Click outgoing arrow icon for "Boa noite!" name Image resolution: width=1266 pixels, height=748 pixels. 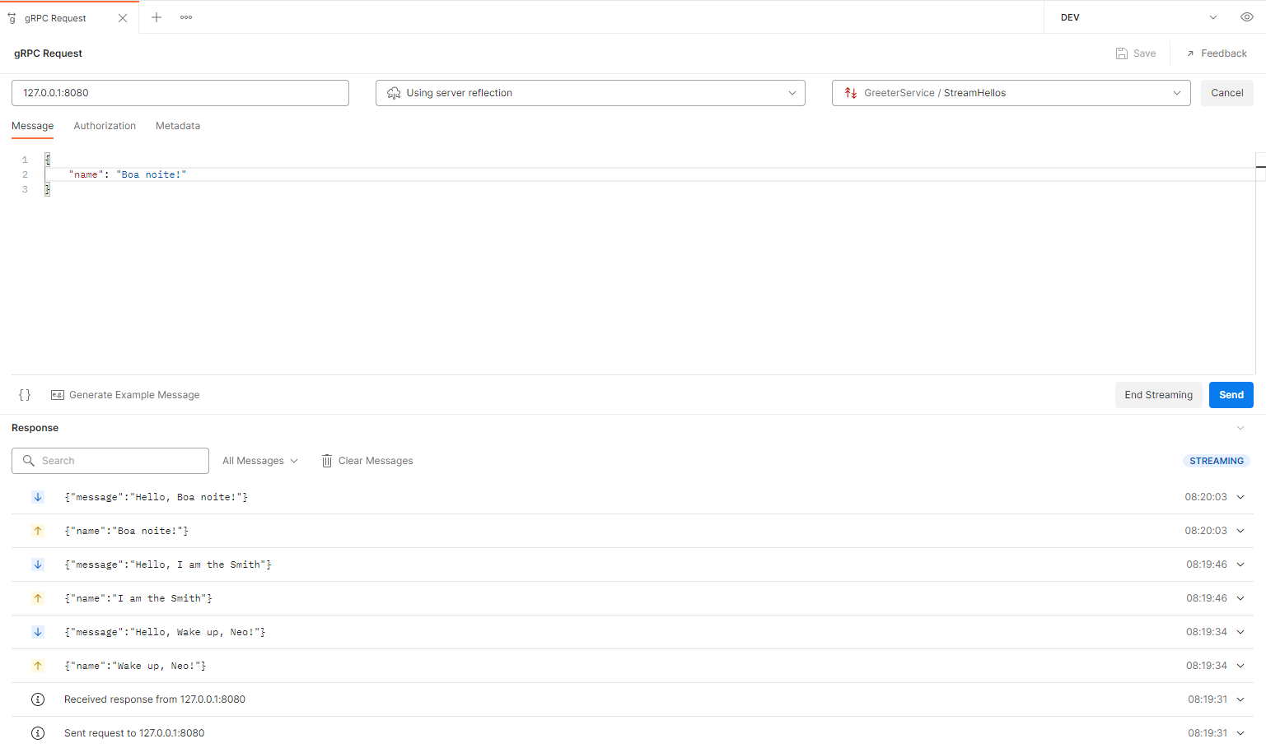[38, 531]
